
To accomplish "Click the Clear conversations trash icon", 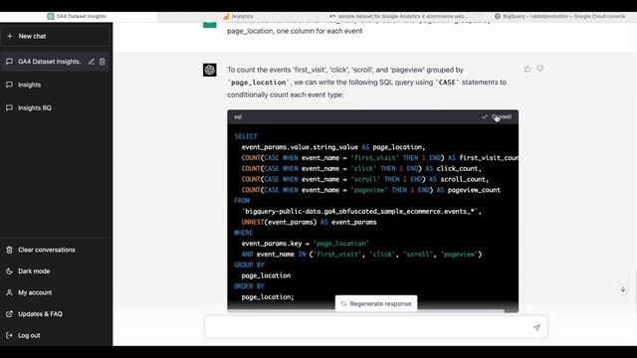I will tap(9, 250).
